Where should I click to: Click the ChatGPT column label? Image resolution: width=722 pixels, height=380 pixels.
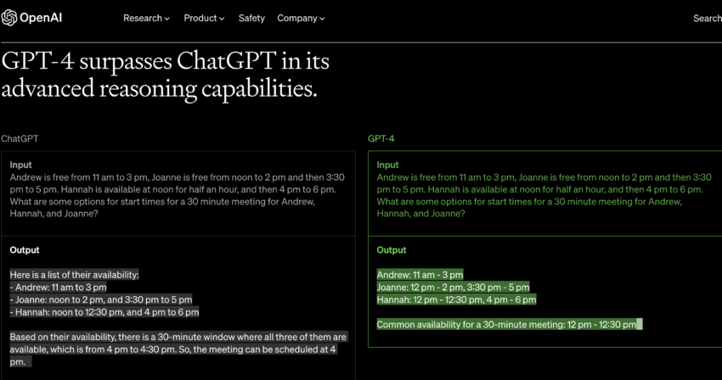(x=20, y=138)
